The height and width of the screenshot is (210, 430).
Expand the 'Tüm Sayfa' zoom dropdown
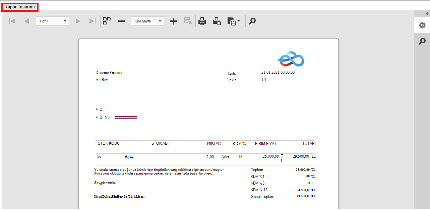147,21
